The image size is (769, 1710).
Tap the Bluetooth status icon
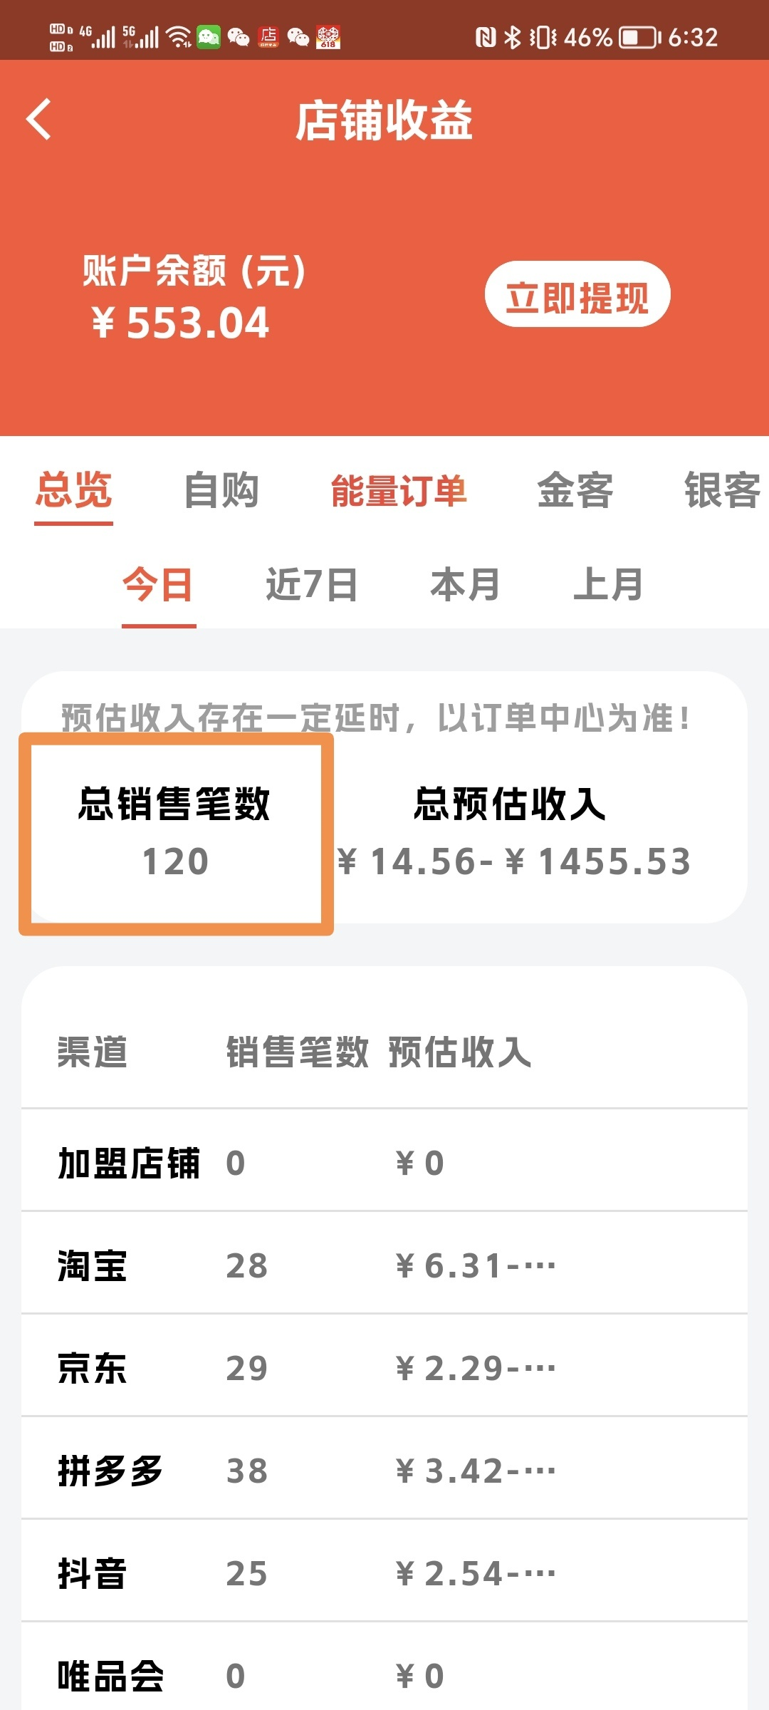[x=512, y=37]
